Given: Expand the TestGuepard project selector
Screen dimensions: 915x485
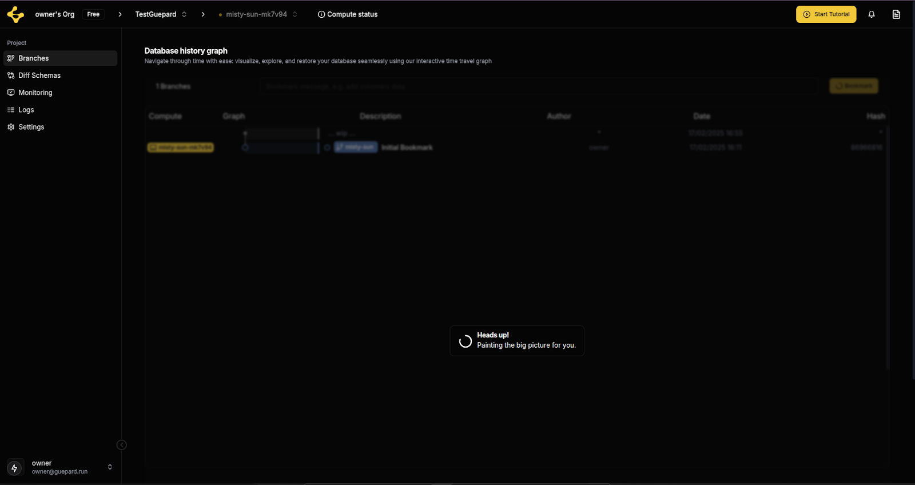Looking at the screenshot, I should pyautogui.click(x=184, y=14).
